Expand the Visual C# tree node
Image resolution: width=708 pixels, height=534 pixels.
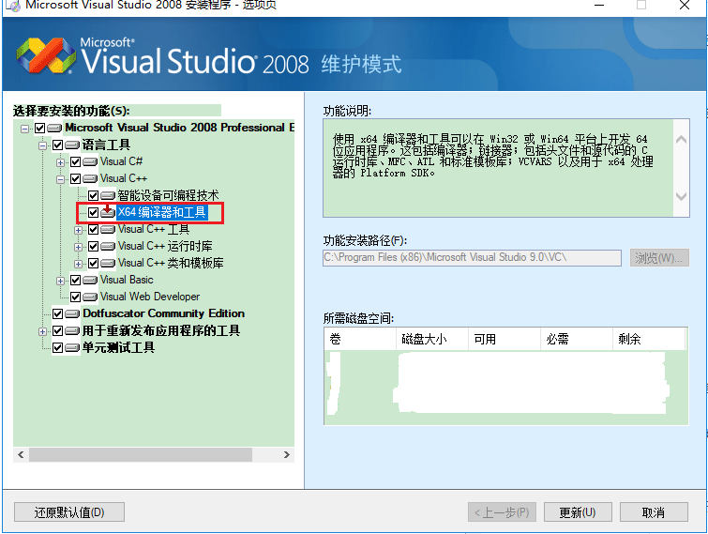[60, 162]
